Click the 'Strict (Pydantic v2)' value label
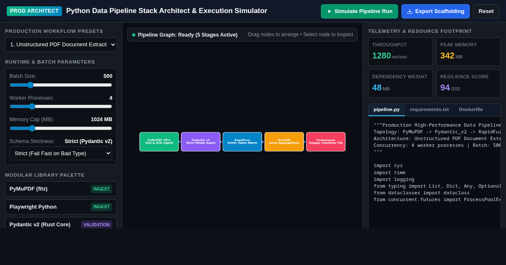Viewport: 506px width, 265px height. pos(89,141)
